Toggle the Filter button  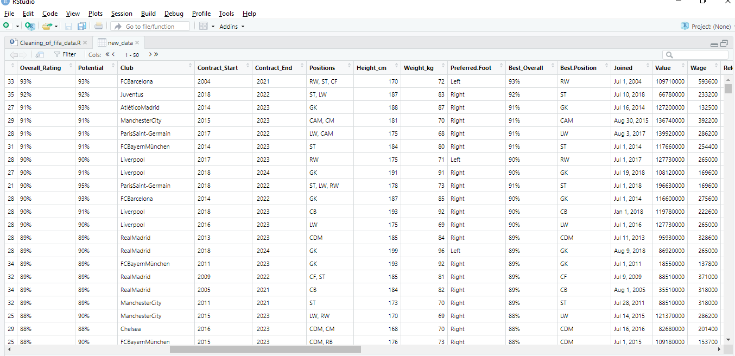pyautogui.click(x=65, y=55)
